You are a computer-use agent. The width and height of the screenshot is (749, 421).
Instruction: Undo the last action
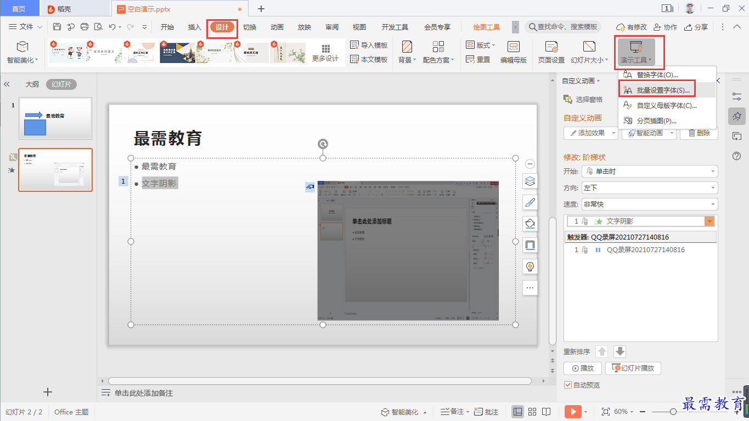112,27
